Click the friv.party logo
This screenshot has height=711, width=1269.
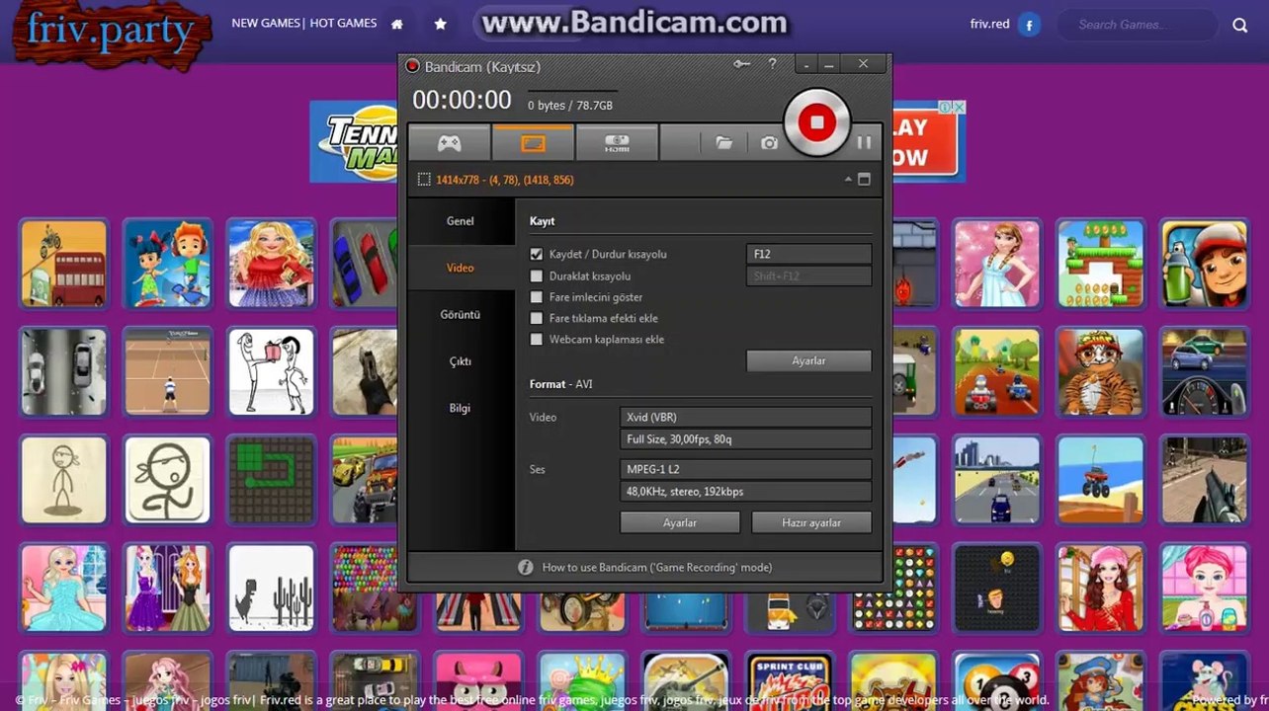pyautogui.click(x=111, y=35)
